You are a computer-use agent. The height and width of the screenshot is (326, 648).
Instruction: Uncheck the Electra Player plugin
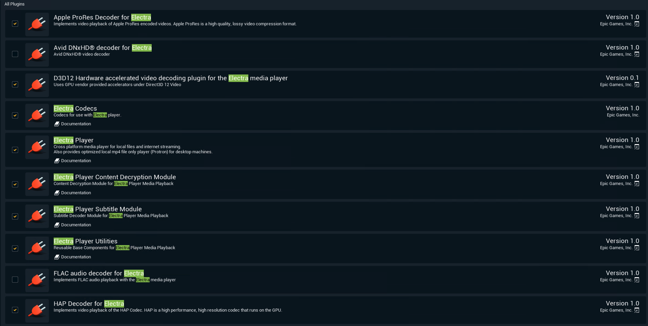(x=15, y=150)
